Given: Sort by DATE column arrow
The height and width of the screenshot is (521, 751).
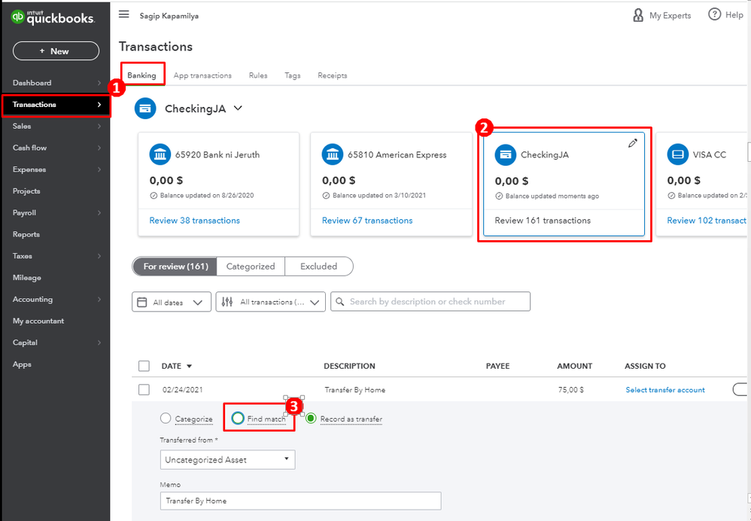Looking at the screenshot, I should tap(189, 366).
